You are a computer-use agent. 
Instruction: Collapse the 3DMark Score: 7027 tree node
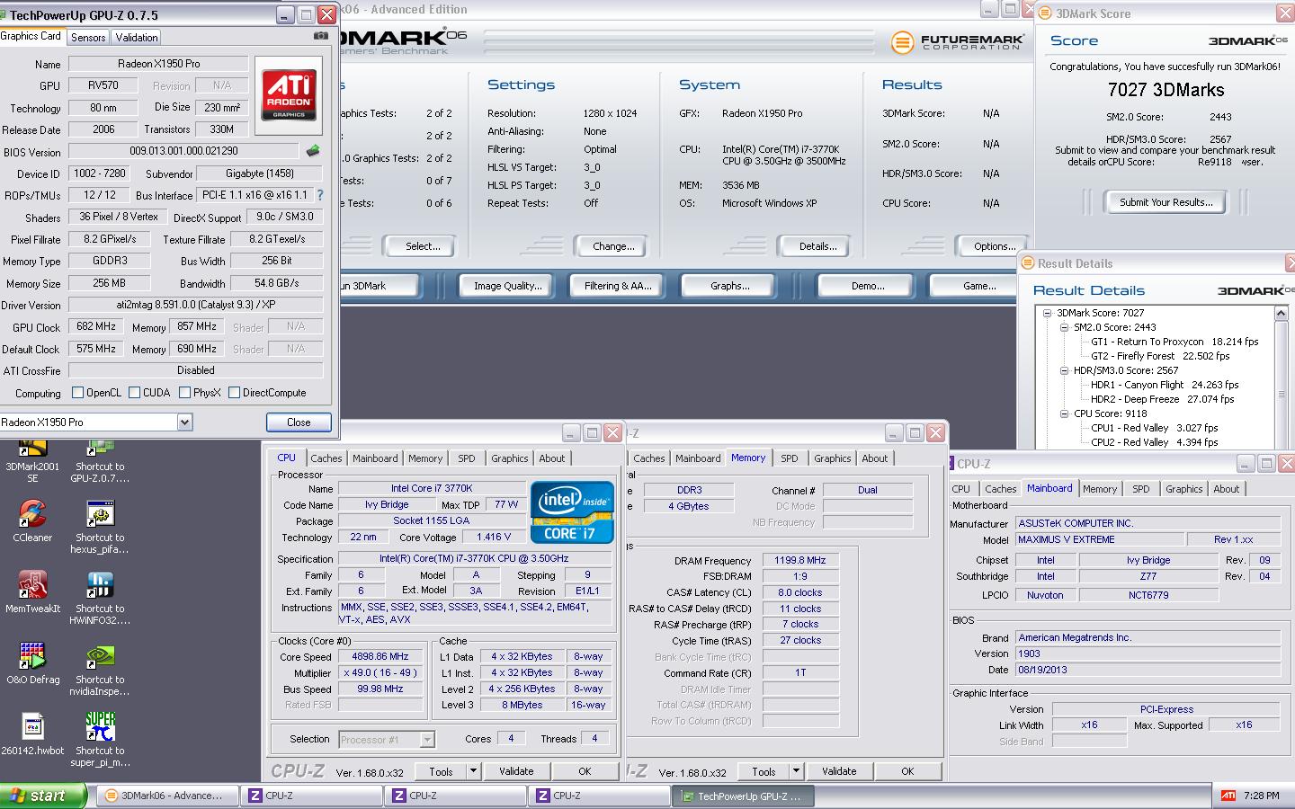[x=1048, y=314]
